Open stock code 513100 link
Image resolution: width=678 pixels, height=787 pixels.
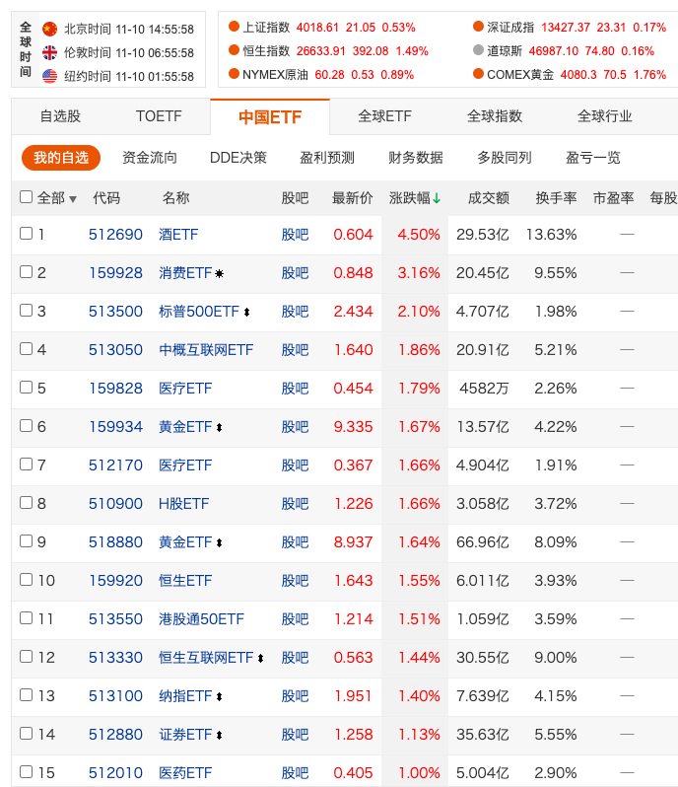(x=116, y=696)
